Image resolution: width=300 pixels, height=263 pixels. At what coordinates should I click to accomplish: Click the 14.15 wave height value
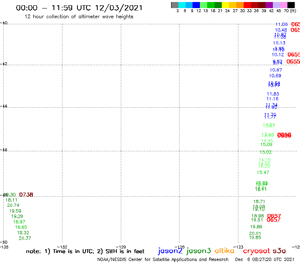[265, 160]
